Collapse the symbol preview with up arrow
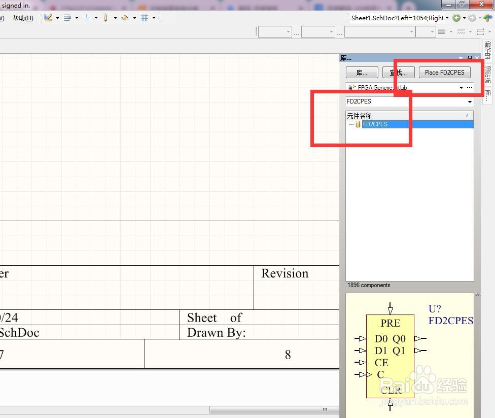Screen dimensions: 495x418 click(x=478, y=295)
